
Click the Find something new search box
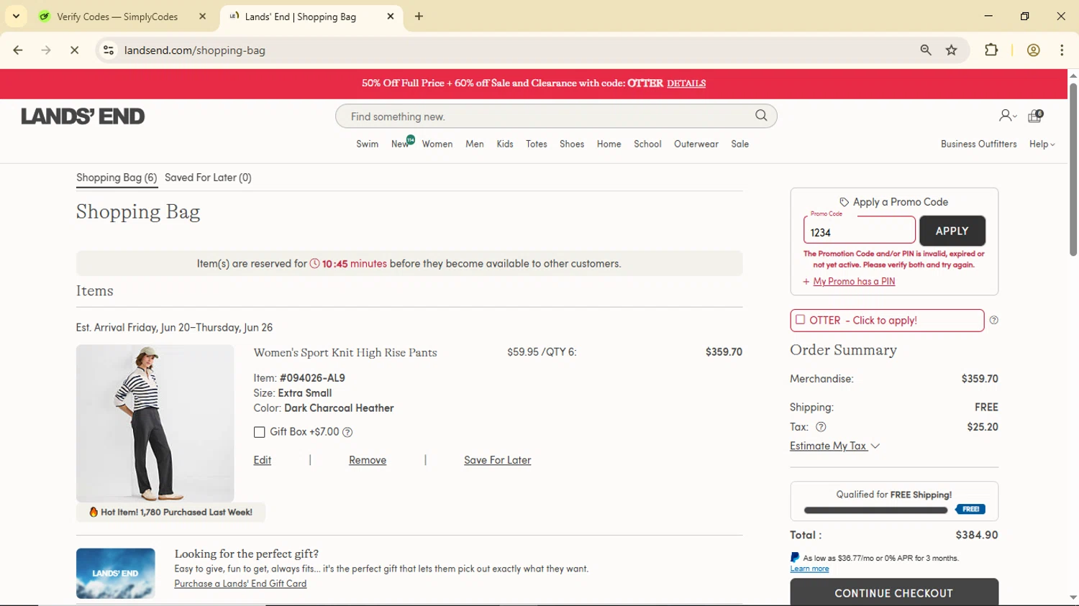[556, 116]
